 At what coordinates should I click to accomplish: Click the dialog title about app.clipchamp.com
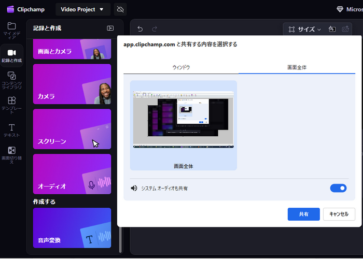coord(180,45)
